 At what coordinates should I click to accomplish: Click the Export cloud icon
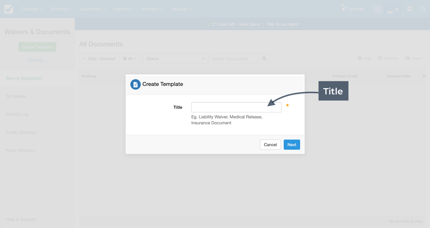(408, 58)
